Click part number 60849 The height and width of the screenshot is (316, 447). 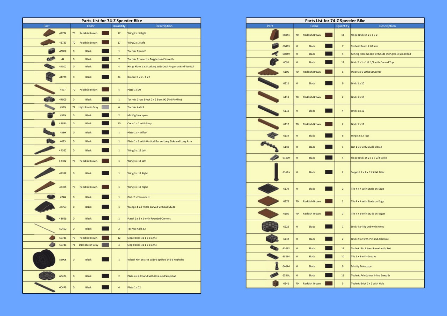286,54
